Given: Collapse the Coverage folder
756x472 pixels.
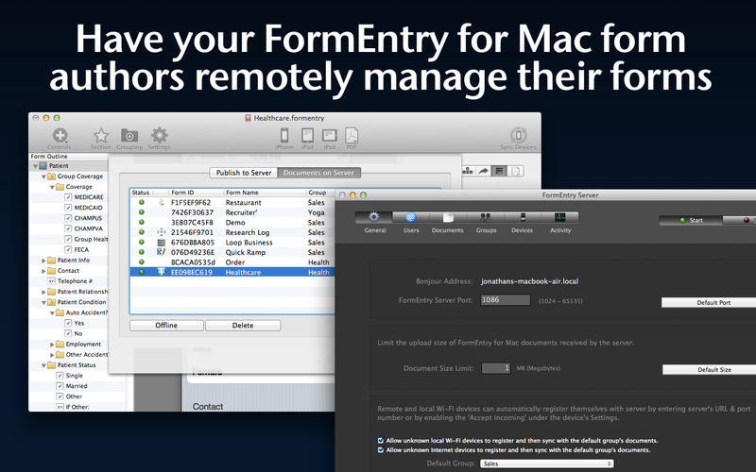Looking at the screenshot, I should (52, 187).
